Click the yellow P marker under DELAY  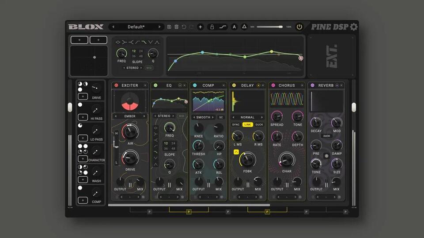point(267,212)
